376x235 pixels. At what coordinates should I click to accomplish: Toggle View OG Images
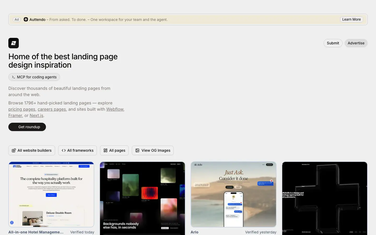(153, 150)
